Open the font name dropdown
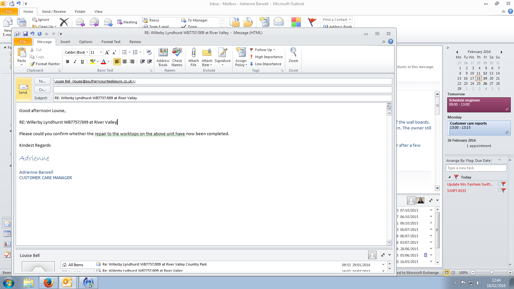 (87, 52)
